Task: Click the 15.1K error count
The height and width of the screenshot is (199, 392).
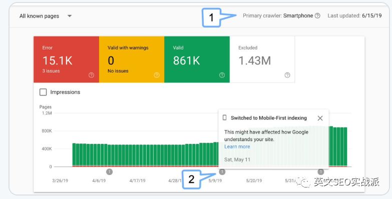Action: tap(58, 60)
